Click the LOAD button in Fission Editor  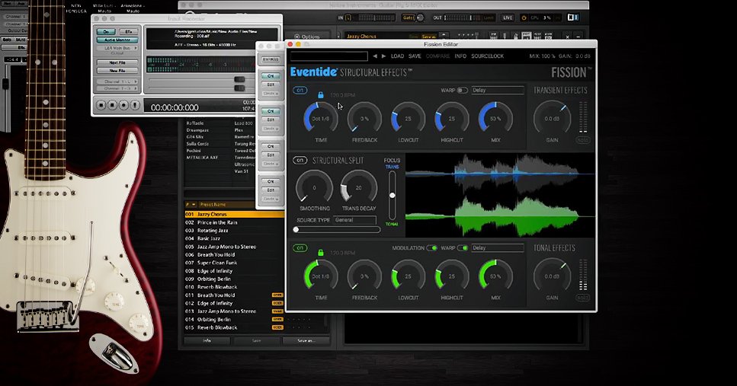pos(397,56)
